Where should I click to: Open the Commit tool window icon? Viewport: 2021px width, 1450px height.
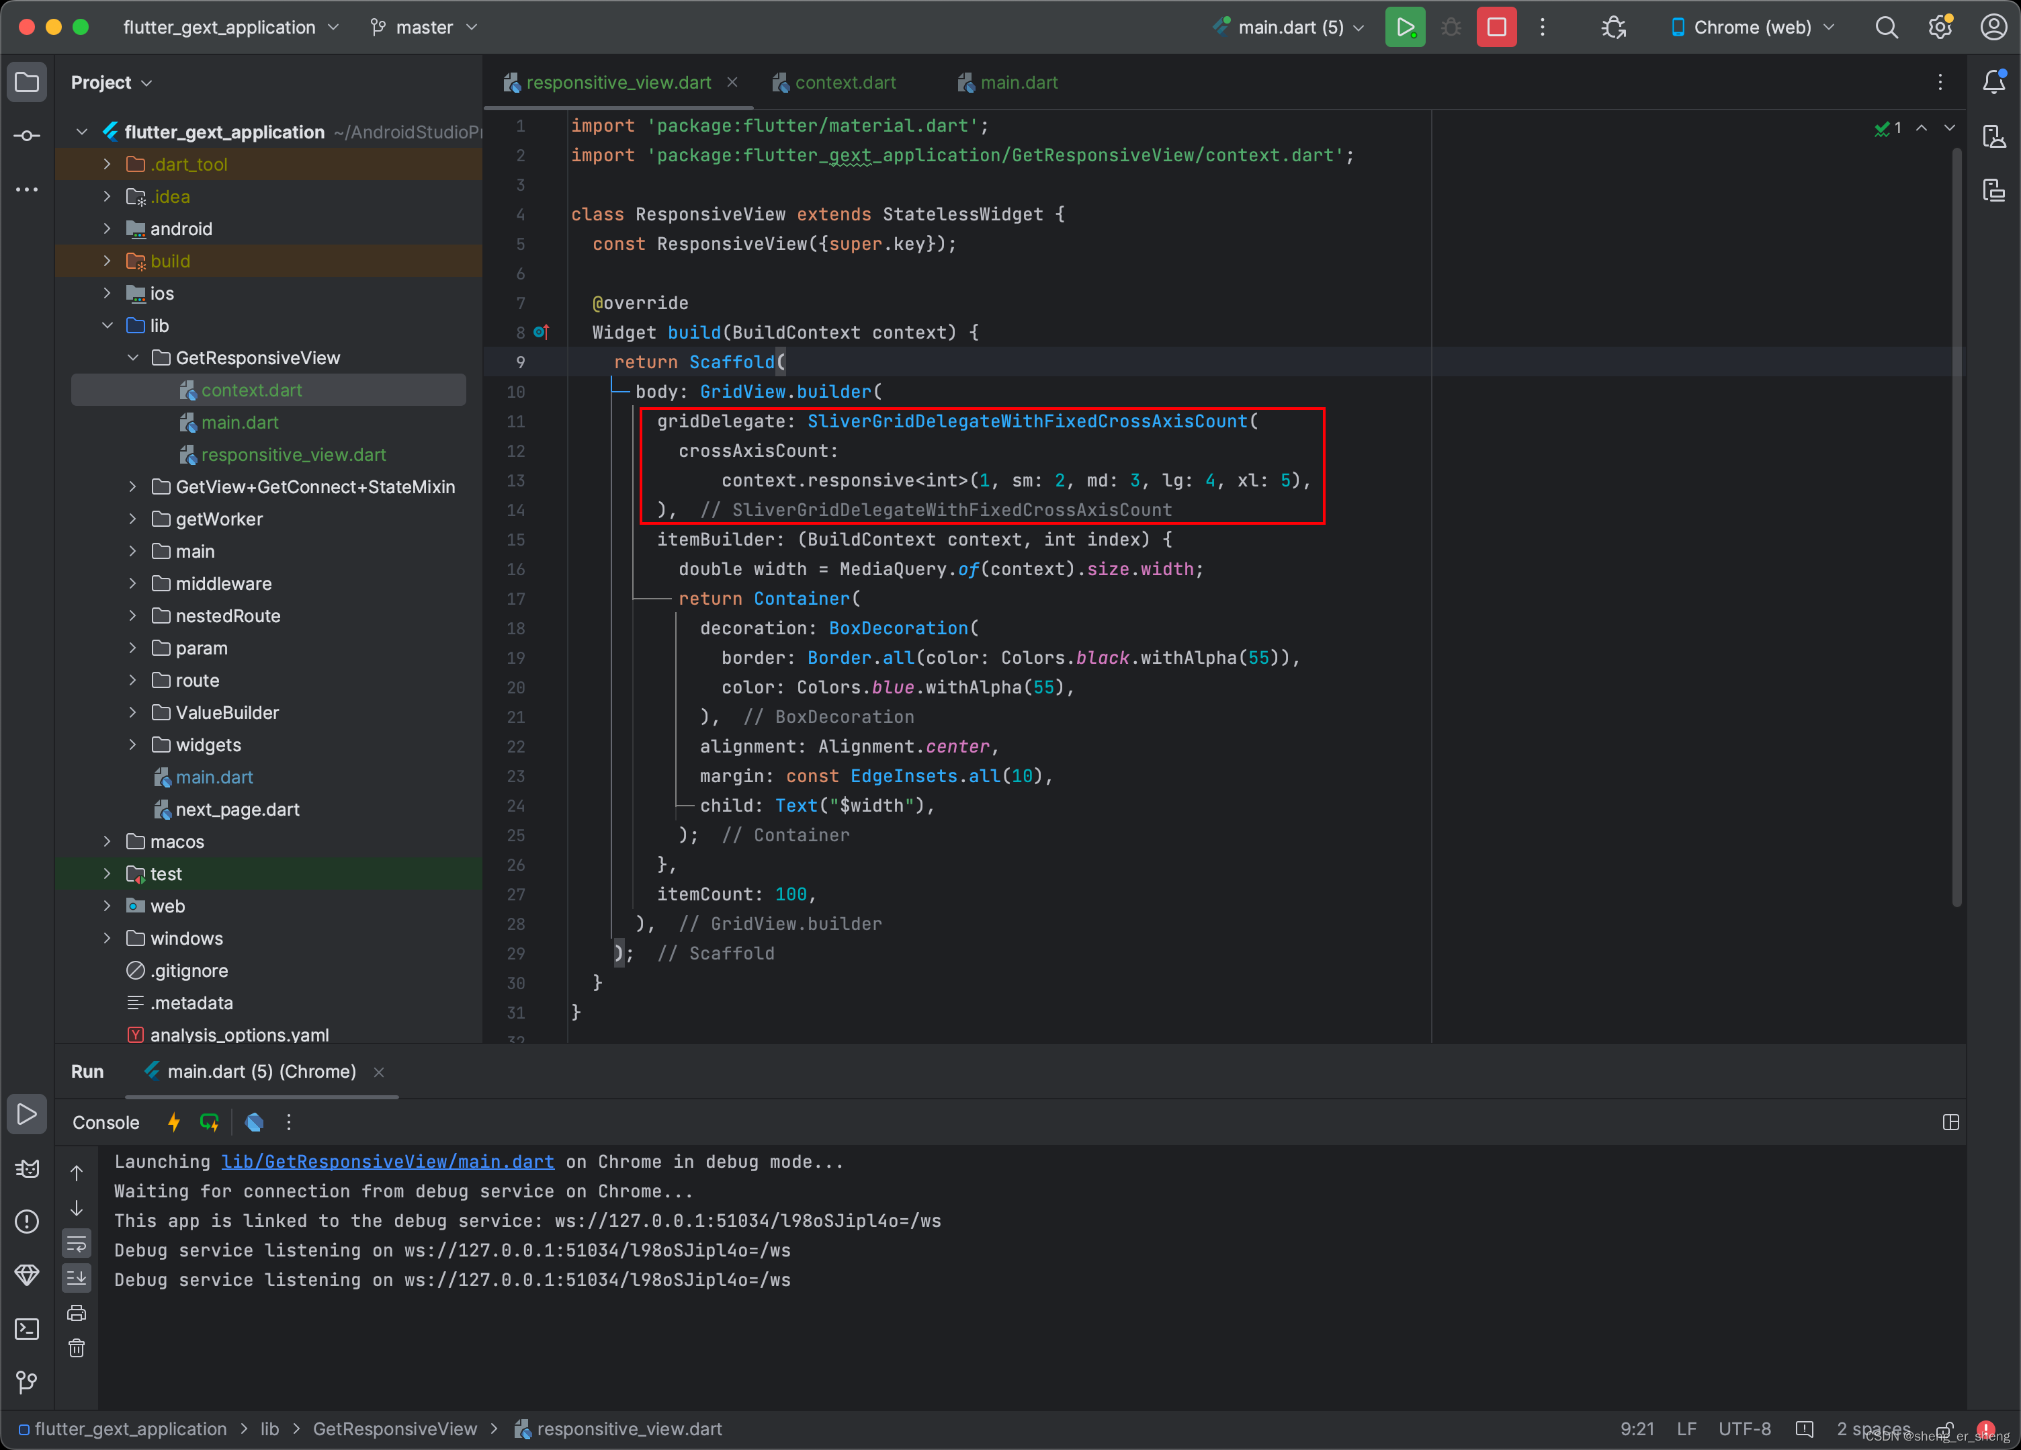pyautogui.click(x=27, y=136)
